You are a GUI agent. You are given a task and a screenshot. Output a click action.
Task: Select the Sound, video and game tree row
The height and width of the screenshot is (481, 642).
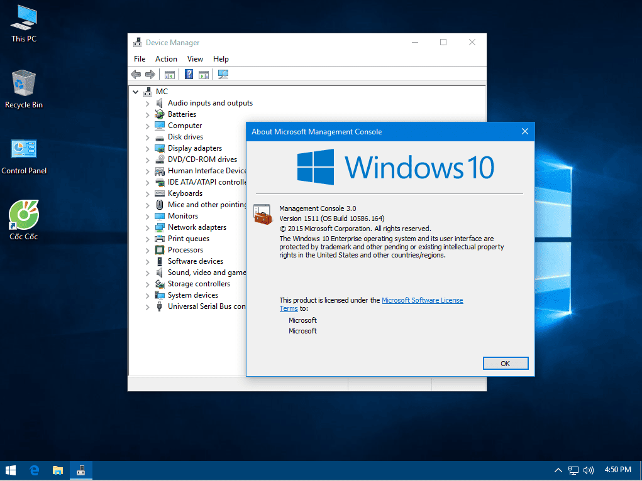[x=207, y=273]
